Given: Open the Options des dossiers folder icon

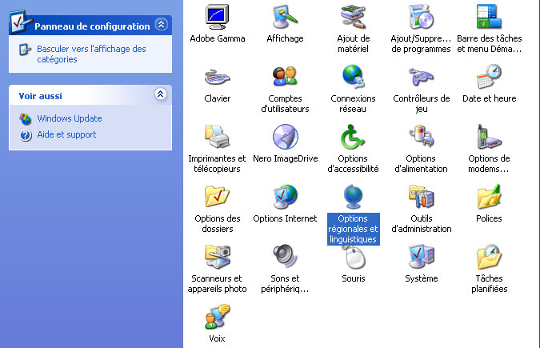Looking at the screenshot, I should pos(218,196).
